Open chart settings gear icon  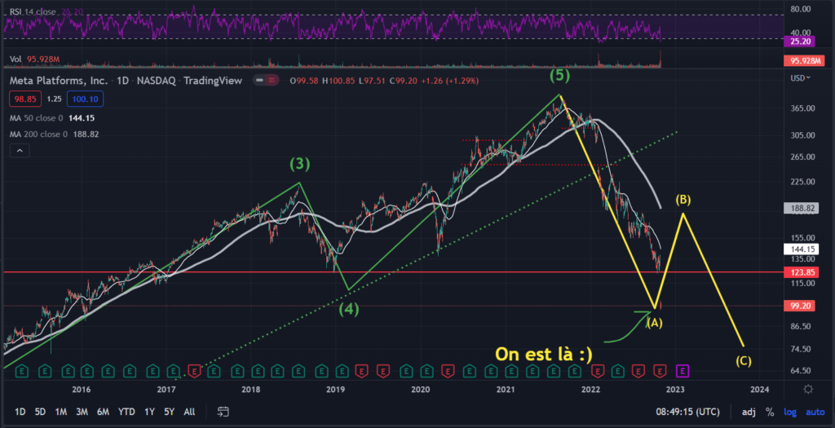(807, 390)
